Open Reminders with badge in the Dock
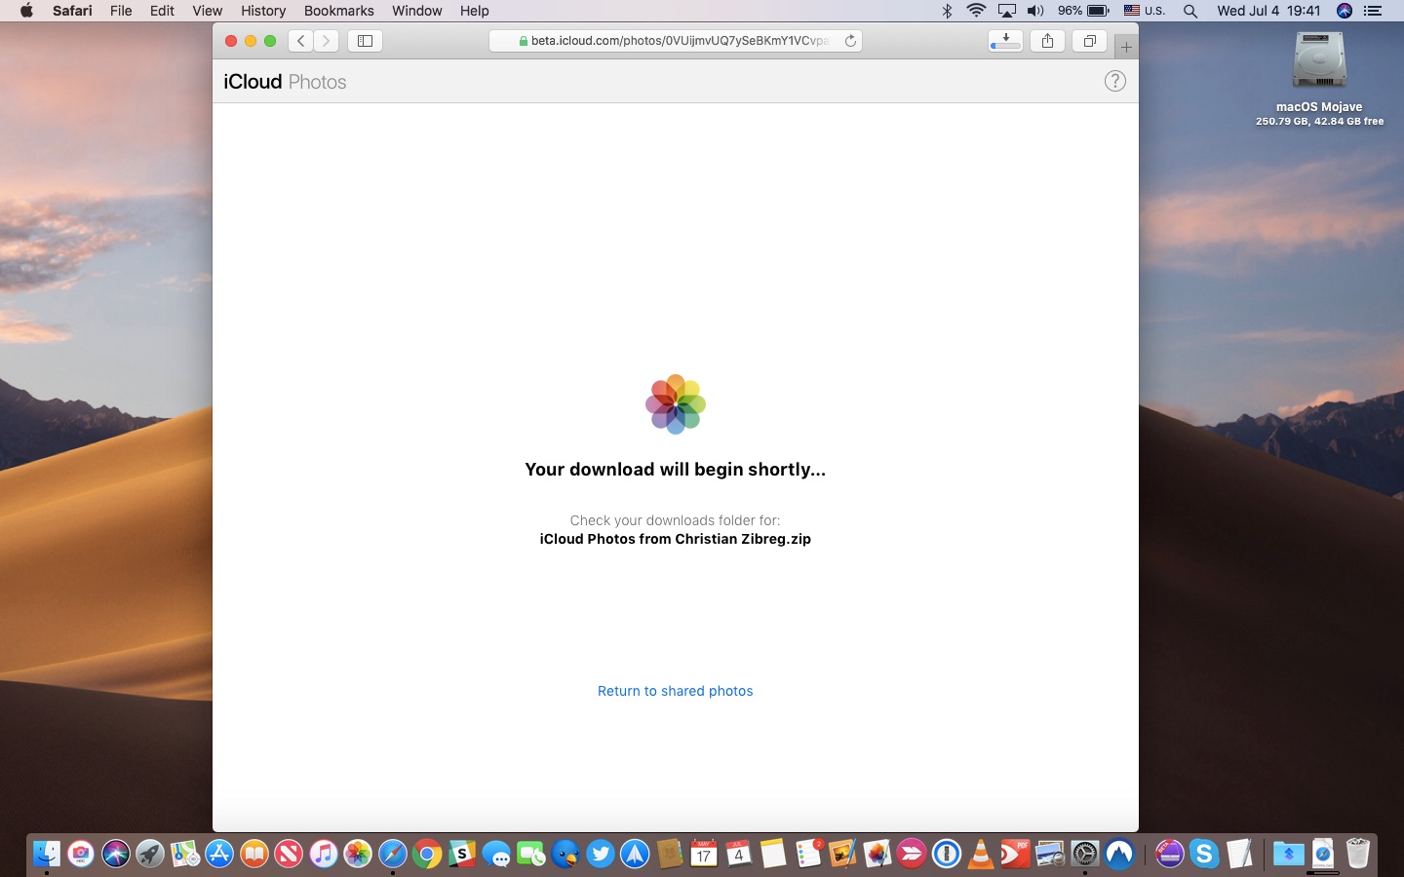 click(808, 854)
